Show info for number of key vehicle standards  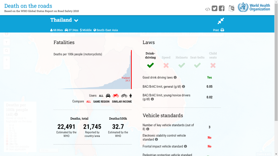pyautogui.click(x=148, y=129)
